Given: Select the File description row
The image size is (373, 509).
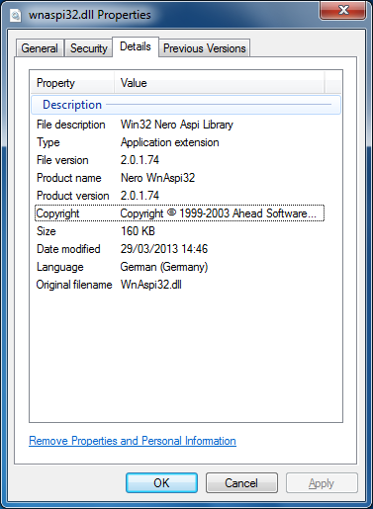Looking at the screenshot, I should (x=180, y=125).
